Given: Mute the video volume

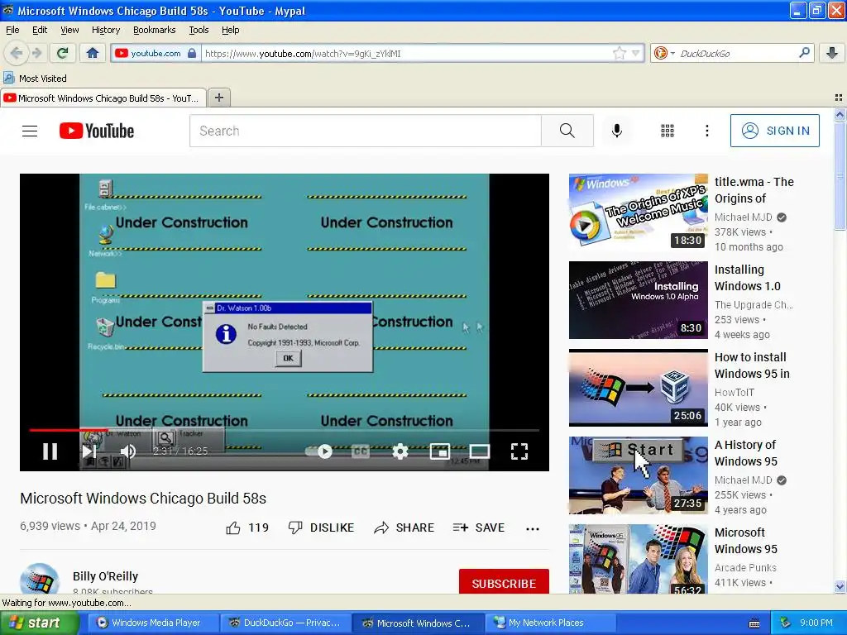Looking at the screenshot, I should point(128,451).
